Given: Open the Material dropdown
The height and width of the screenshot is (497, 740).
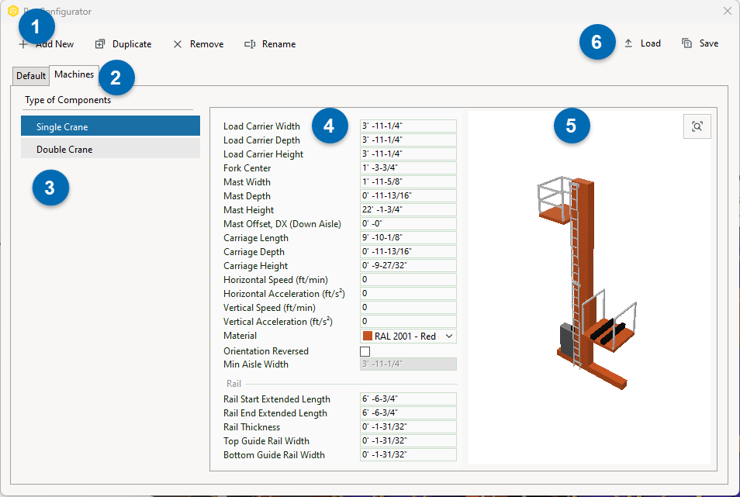Looking at the screenshot, I should click(x=448, y=336).
